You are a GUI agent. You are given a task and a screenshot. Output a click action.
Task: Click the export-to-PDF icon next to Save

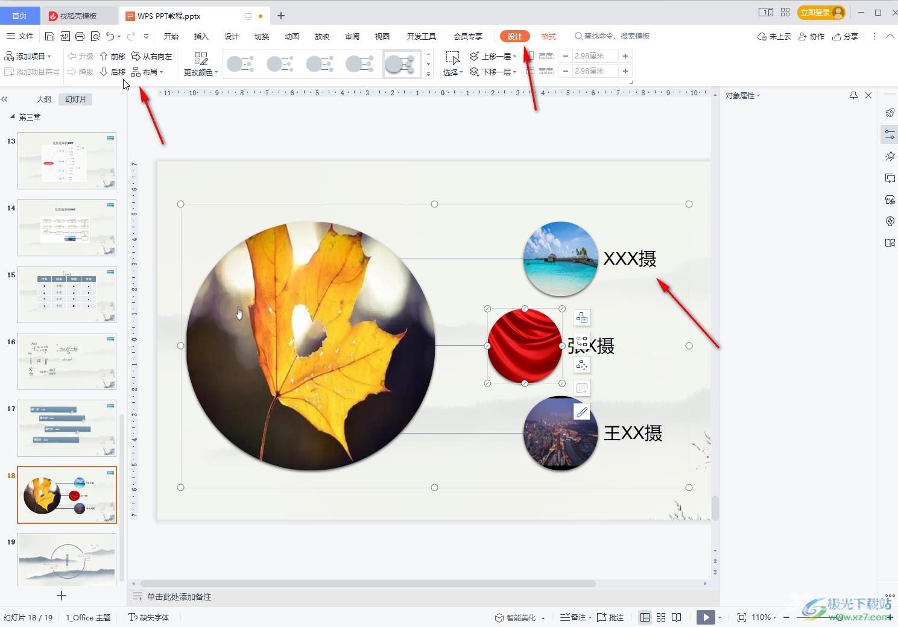pyautogui.click(x=65, y=36)
